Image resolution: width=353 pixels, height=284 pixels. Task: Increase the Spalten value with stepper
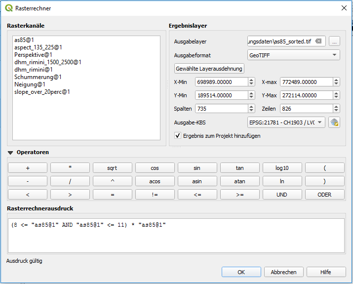click(244, 106)
